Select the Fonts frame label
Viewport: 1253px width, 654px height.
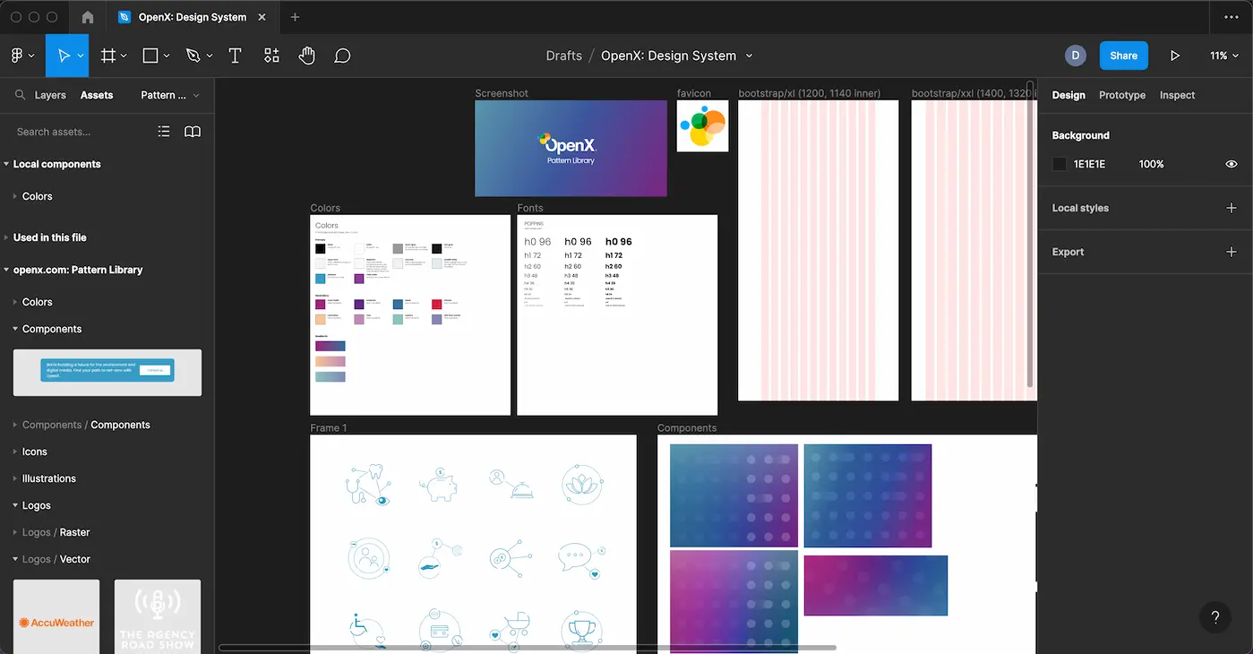530,208
